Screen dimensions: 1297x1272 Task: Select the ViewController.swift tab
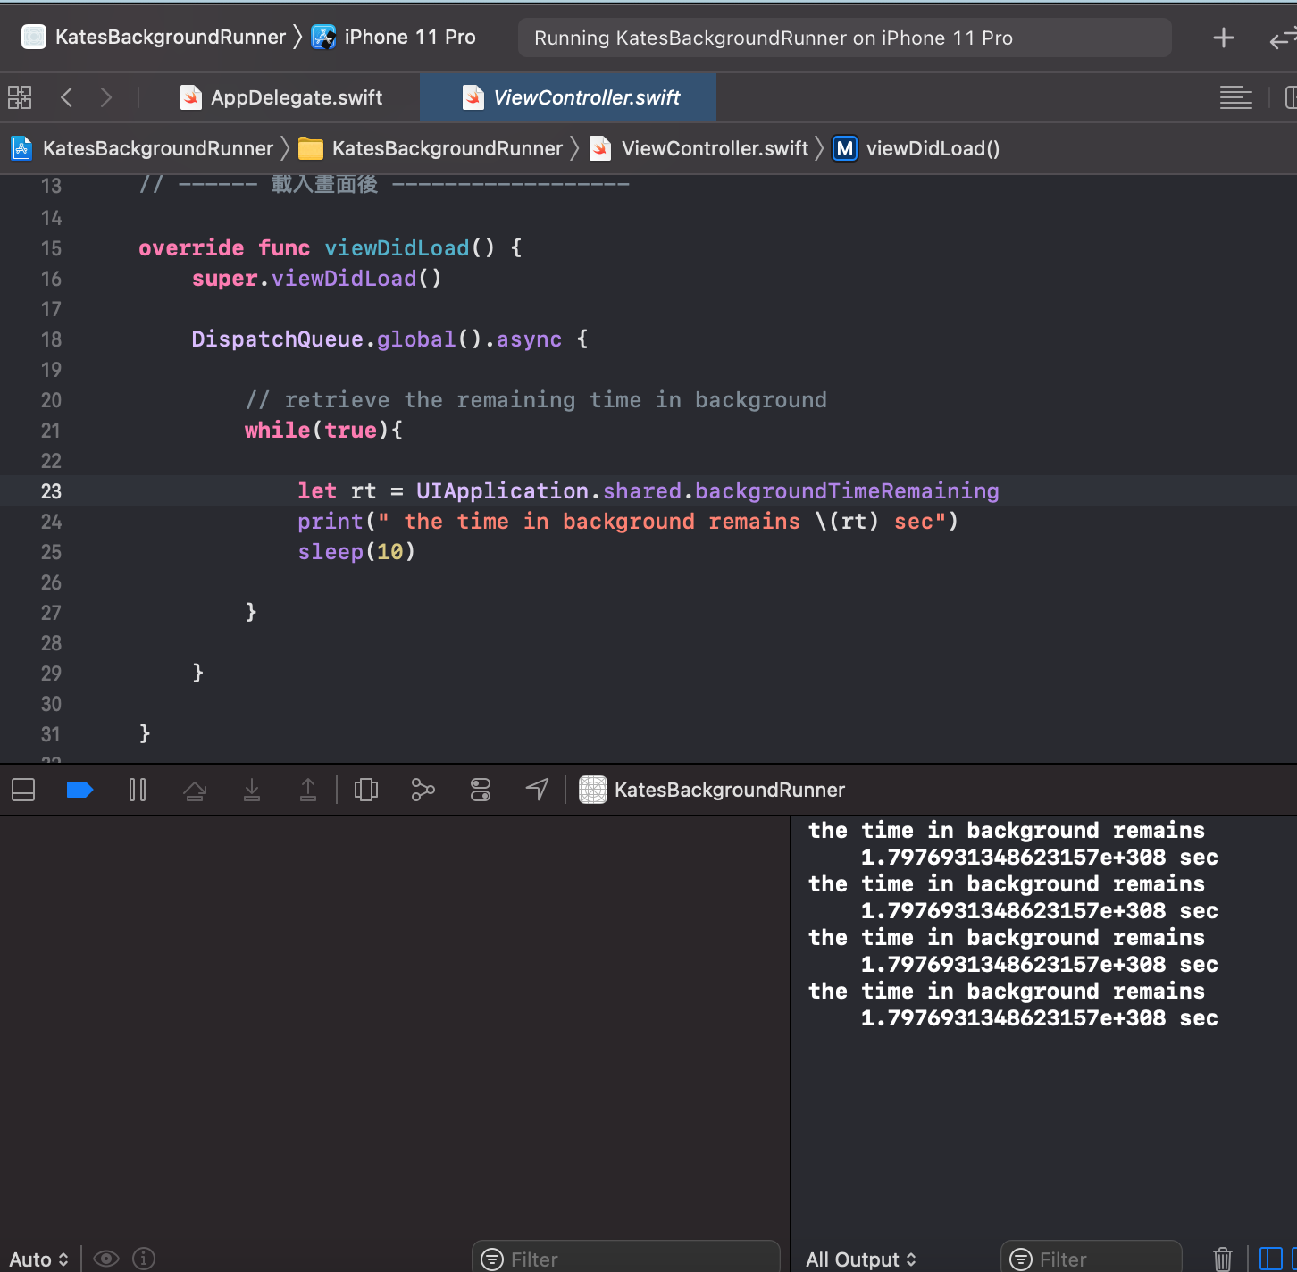click(586, 97)
